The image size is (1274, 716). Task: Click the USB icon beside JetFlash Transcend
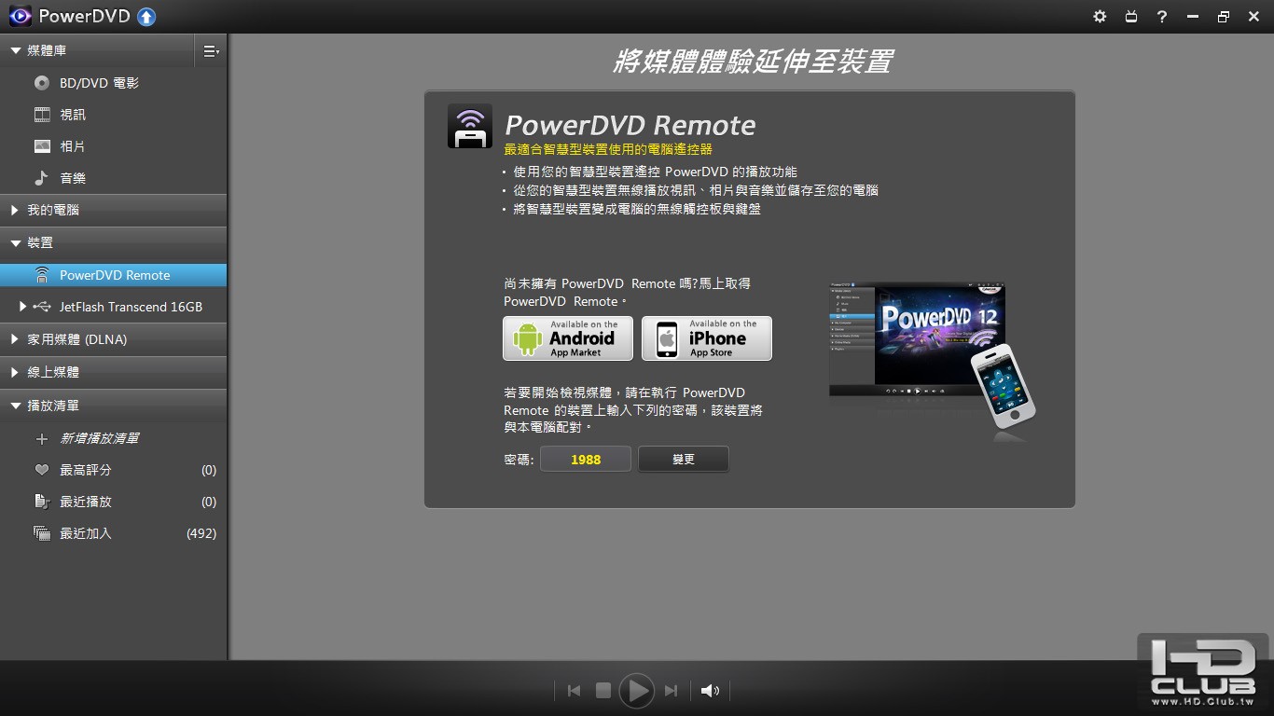pos(42,307)
